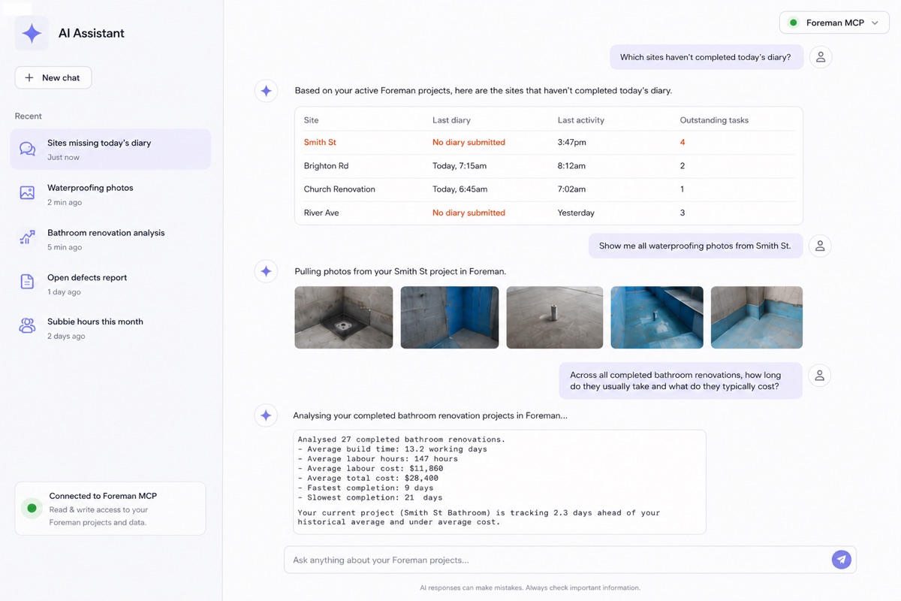901x601 pixels.
Task: Click the people icon beside Subbie hours
Action: click(x=27, y=326)
